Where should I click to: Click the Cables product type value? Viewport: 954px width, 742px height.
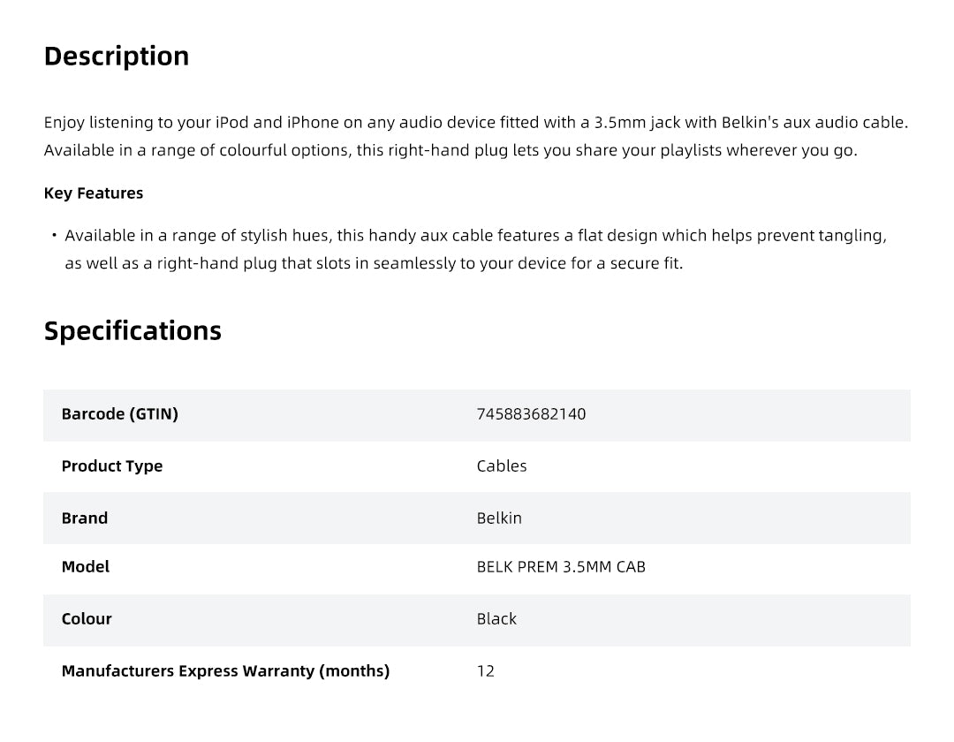(502, 466)
